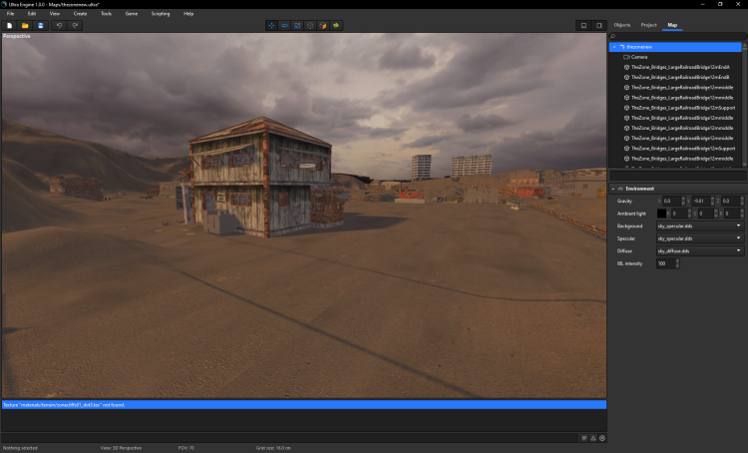
Task: Select the Camera item in scene tree
Action: [x=639, y=57]
